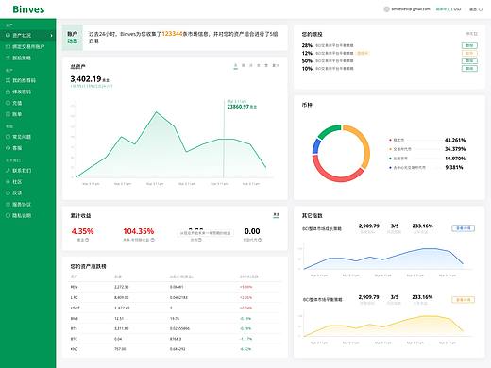
Task: Click the 4.35% return value
Action: click(82, 231)
